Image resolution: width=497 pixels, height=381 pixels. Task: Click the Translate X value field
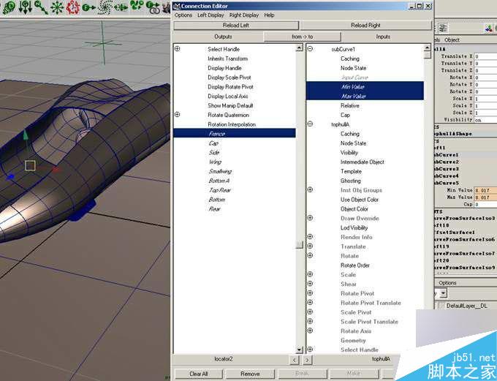tap(485, 56)
